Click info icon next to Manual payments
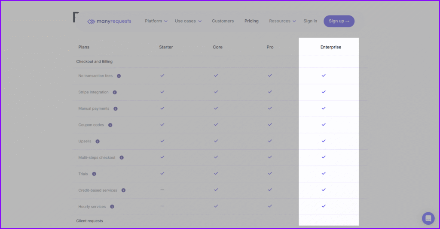Screen dimensions: 440x229 115,109
